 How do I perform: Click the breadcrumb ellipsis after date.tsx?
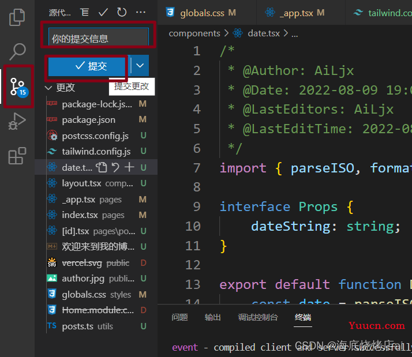click(x=294, y=34)
